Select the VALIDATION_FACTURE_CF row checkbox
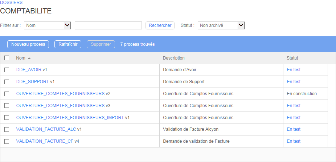336x162 pixels. (7, 141)
